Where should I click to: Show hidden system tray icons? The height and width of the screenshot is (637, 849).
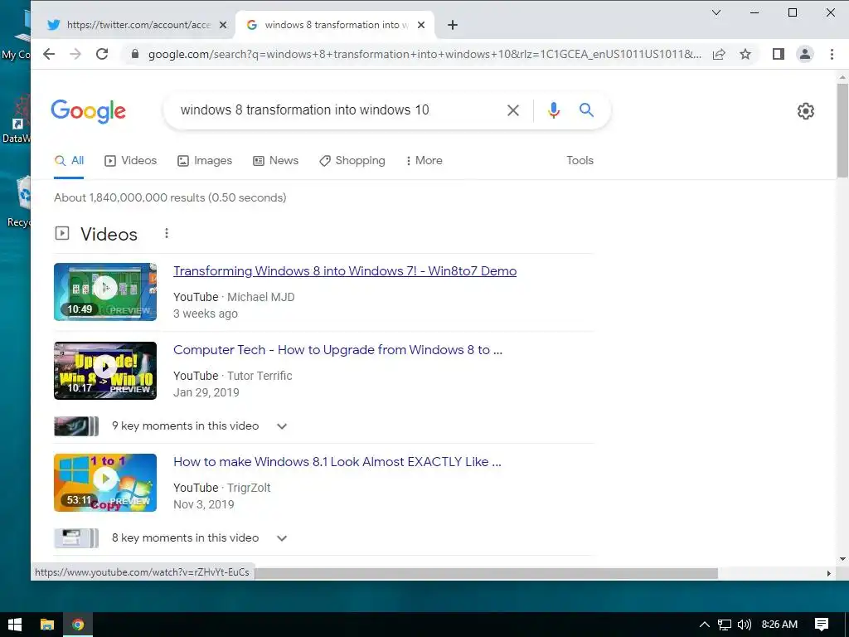[705, 625]
